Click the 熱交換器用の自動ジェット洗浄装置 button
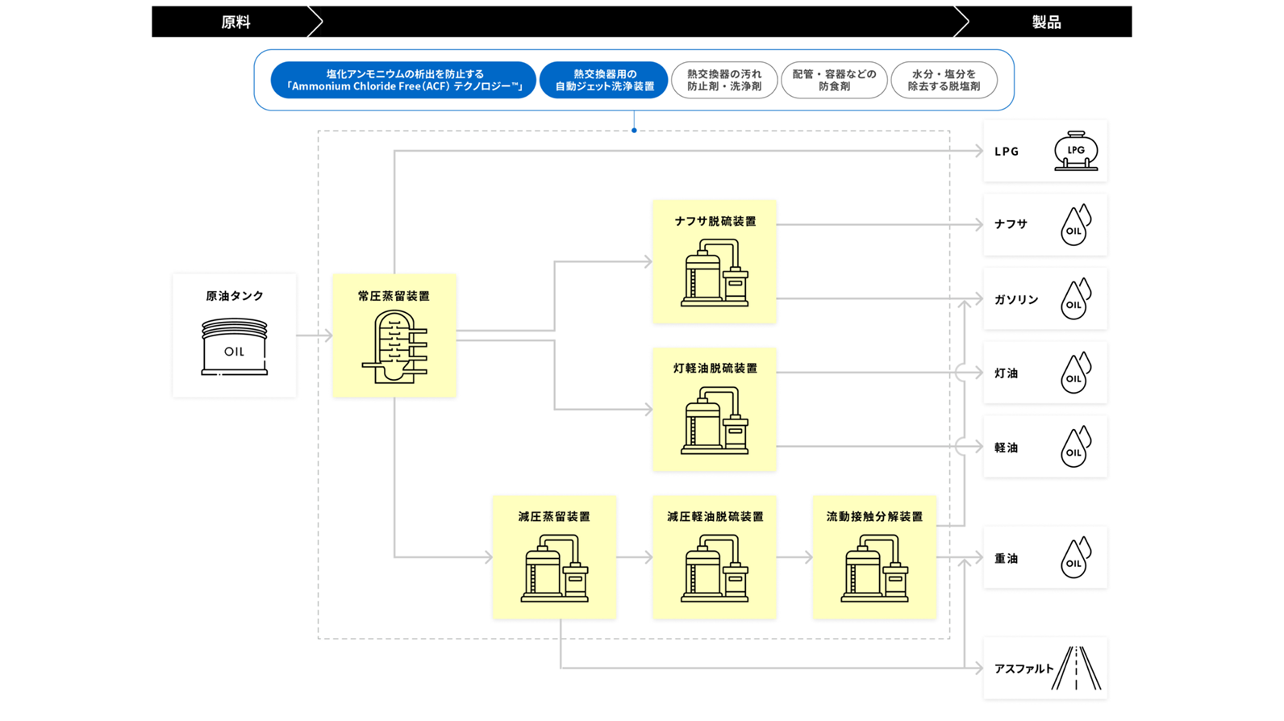The width and height of the screenshot is (1284, 721). pyautogui.click(x=603, y=80)
